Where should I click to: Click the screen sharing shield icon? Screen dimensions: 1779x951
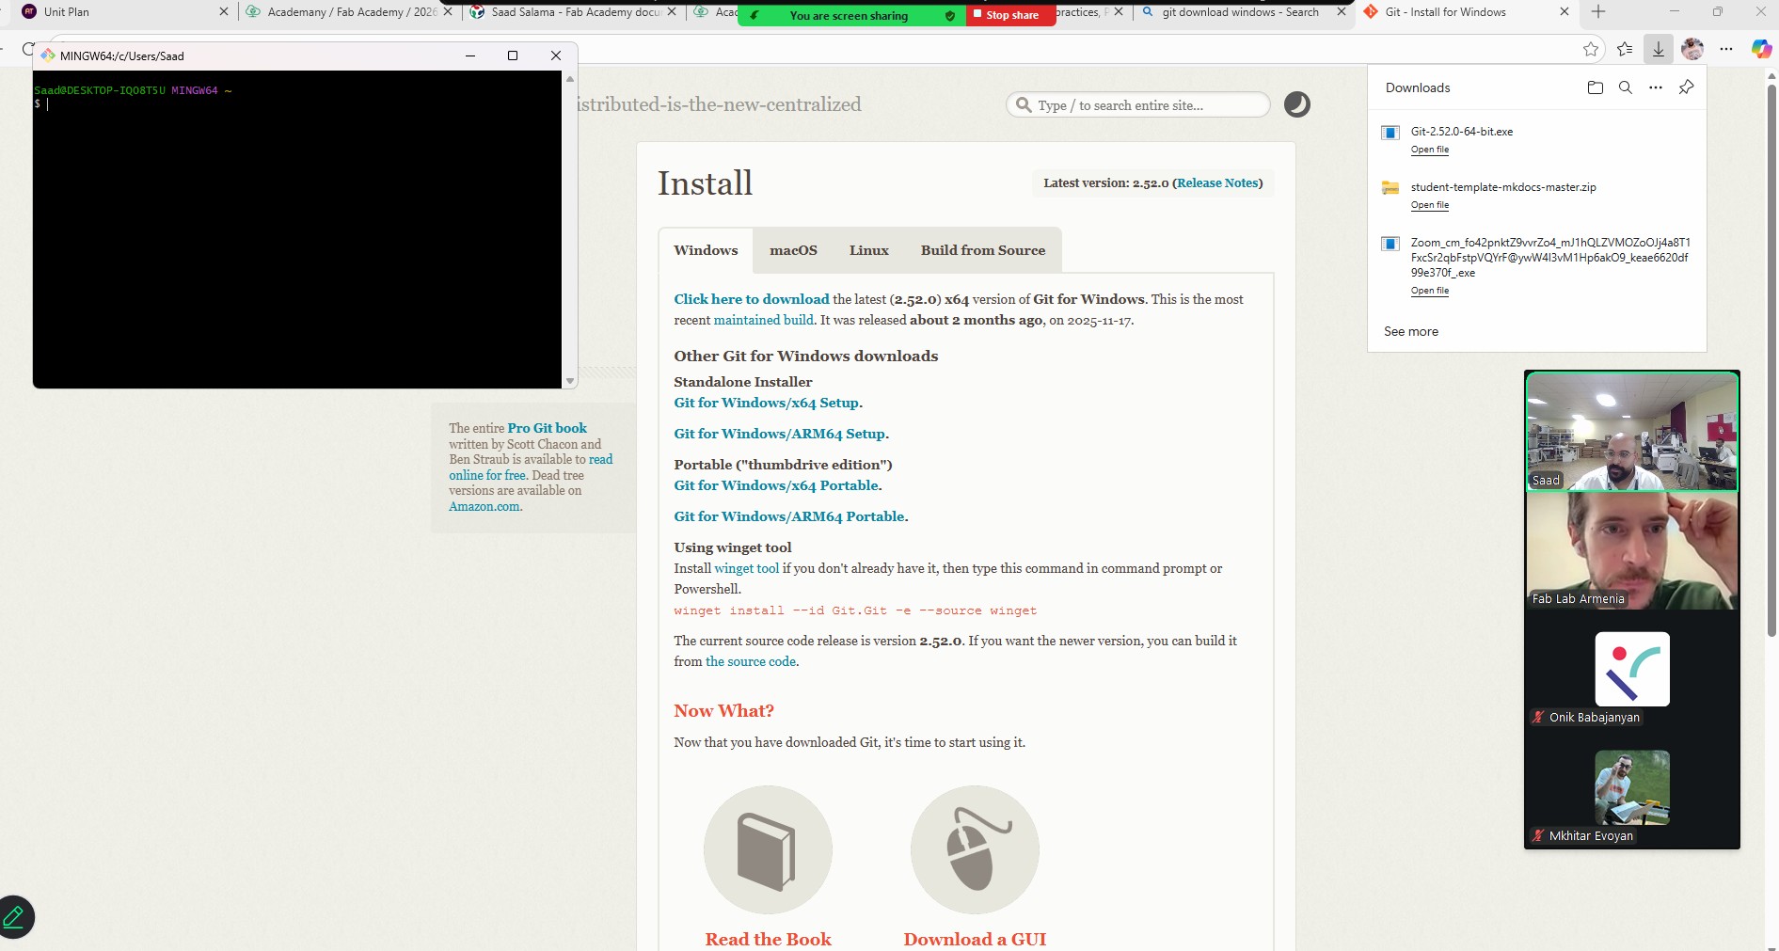(949, 15)
